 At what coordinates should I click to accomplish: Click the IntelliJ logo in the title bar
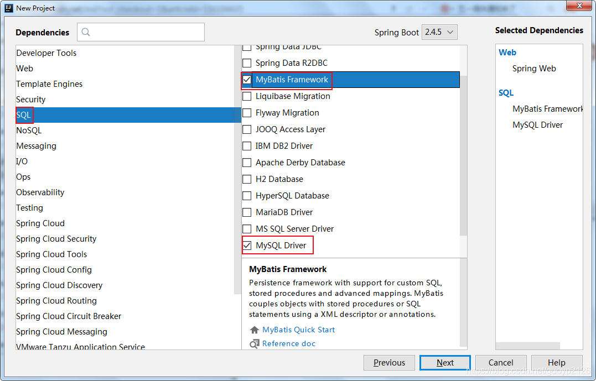tap(9, 8)
